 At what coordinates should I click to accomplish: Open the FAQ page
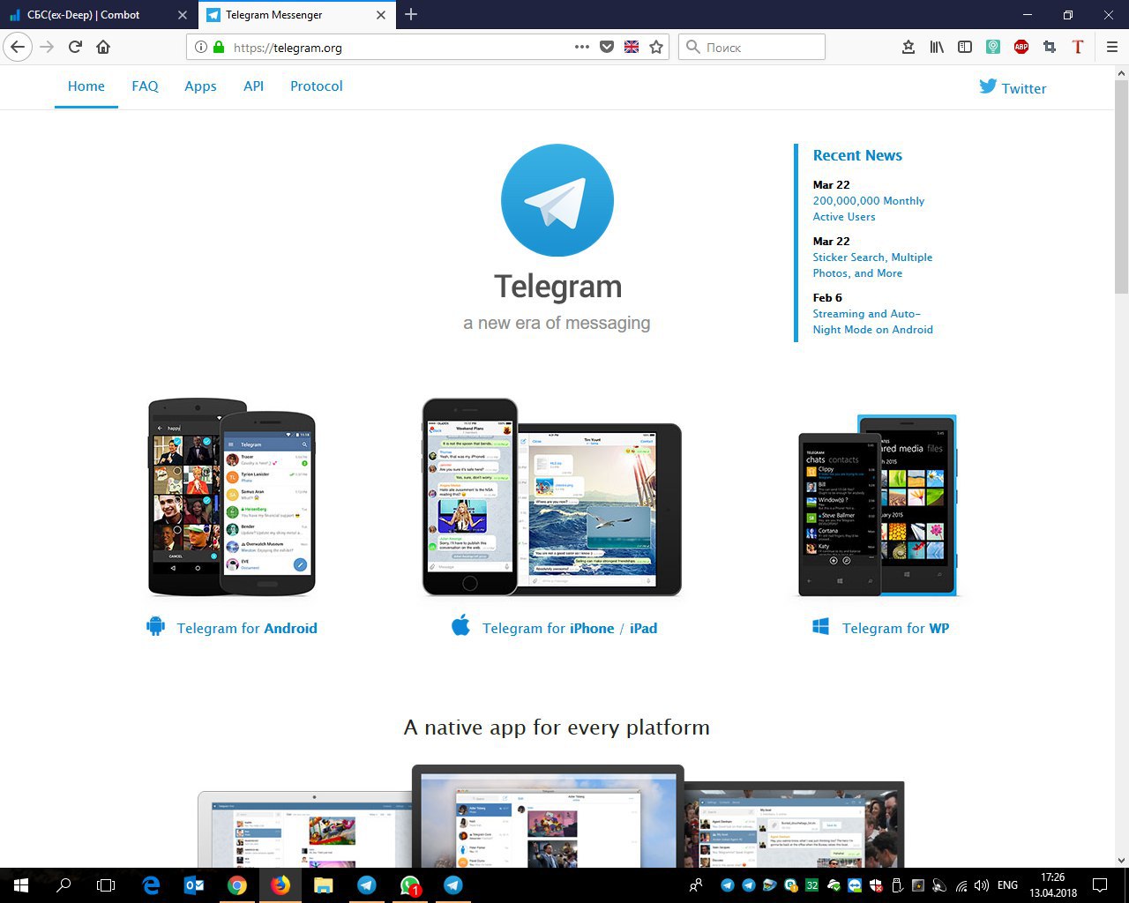coord(146,86)
